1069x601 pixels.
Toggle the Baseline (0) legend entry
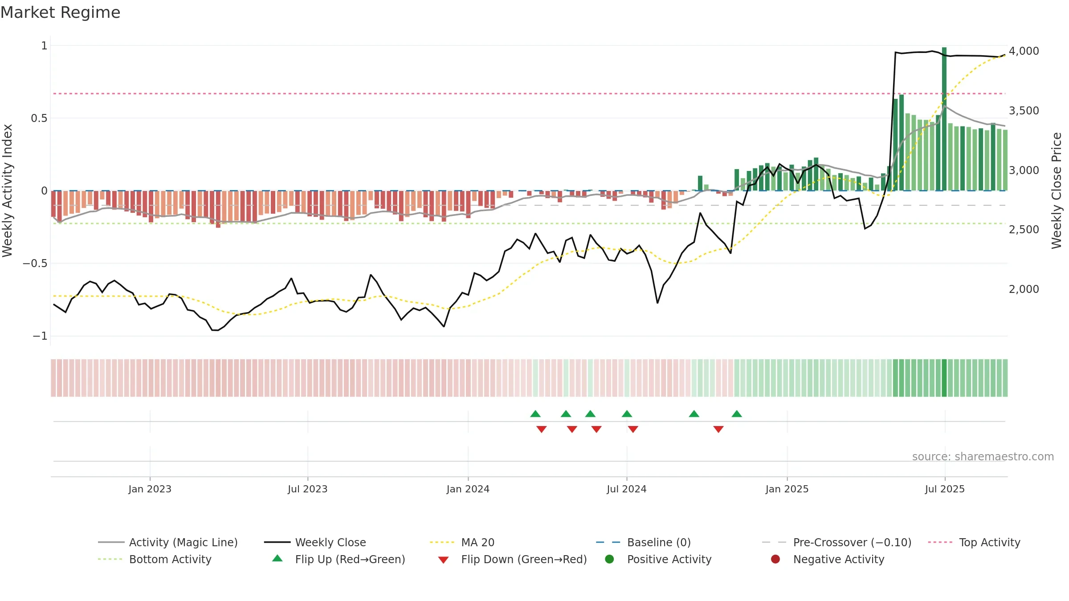pos(643,542)
